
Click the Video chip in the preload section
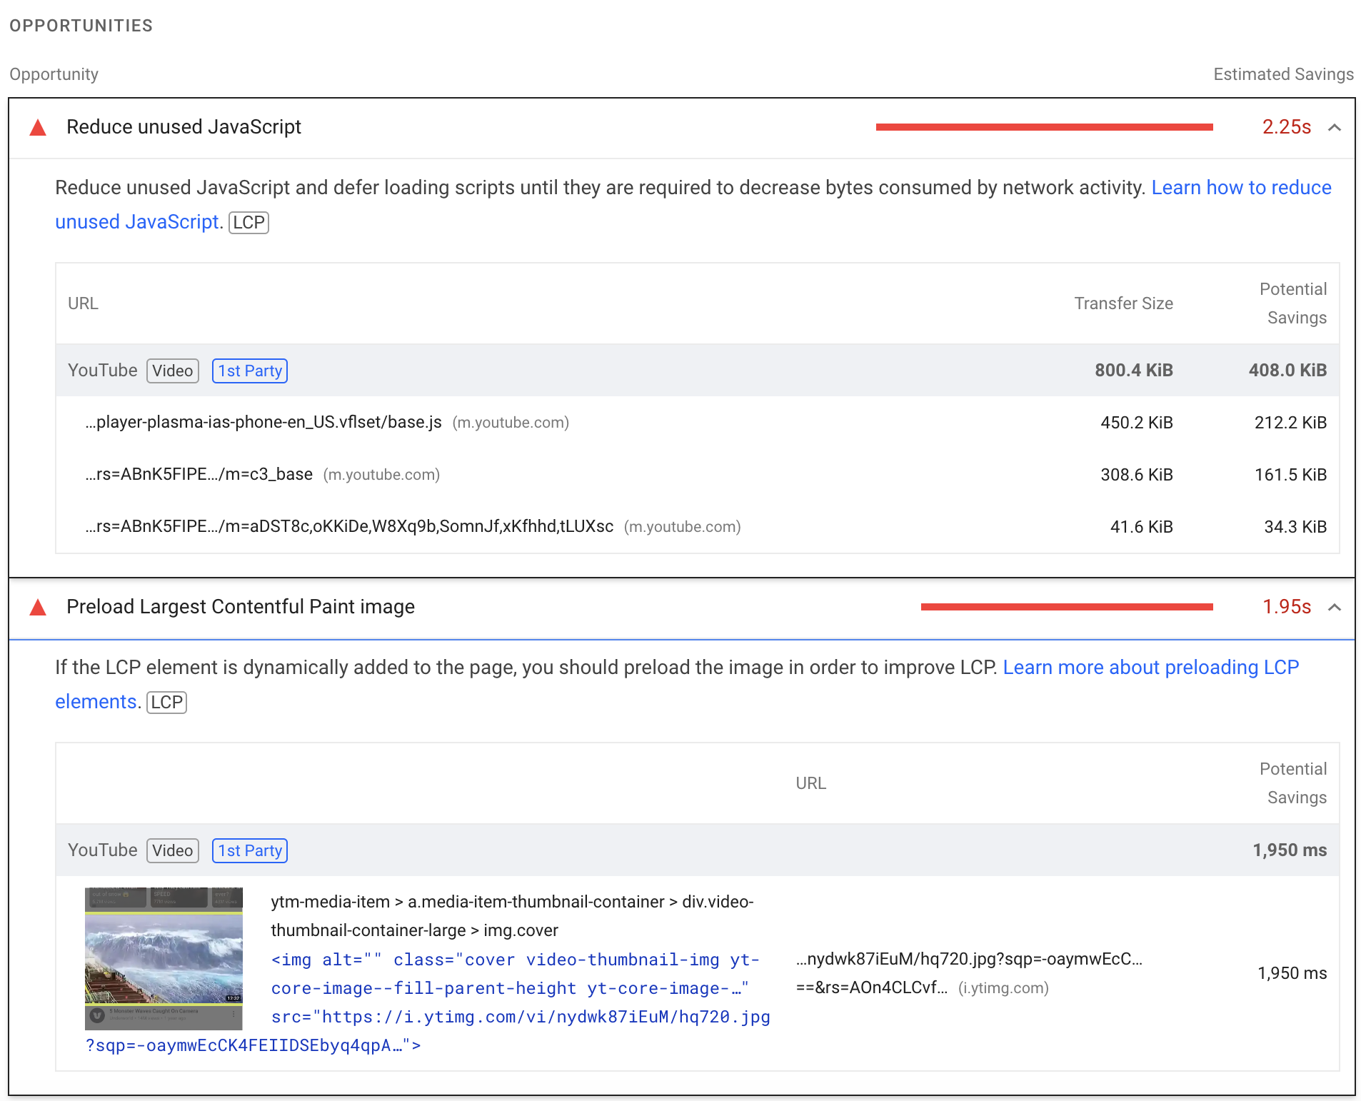(172, 850)
